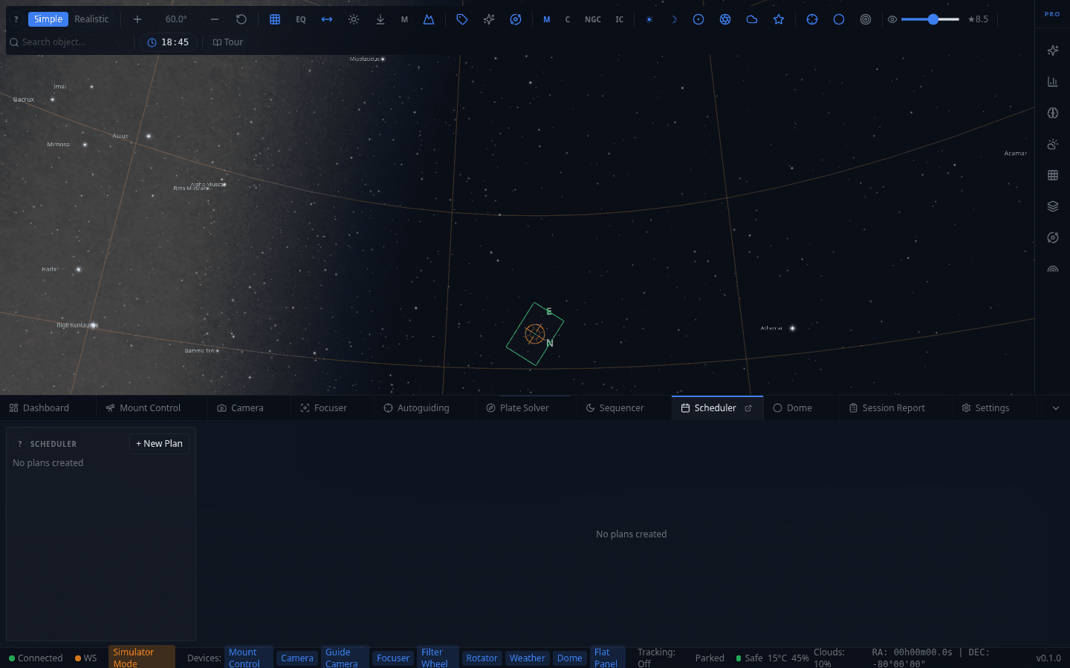Click the concentric rings target icon
The height and width of the screenshot is (668, 1070).
(x=866, y=19)
